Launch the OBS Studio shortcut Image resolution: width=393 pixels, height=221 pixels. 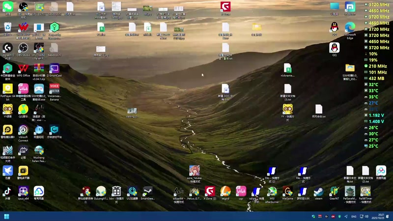(x=23, y=48)
